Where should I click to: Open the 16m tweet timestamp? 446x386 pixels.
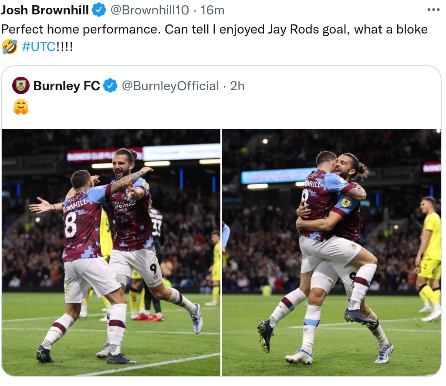[x=213, y=10]
